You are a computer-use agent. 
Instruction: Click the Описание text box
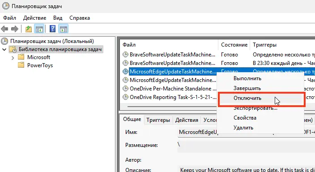point(246,169)
